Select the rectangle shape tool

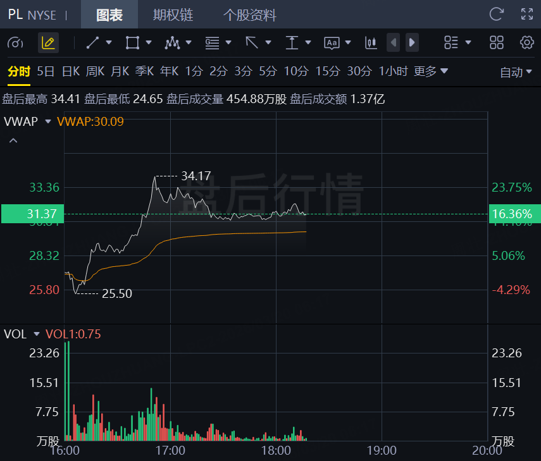point(132,43)
